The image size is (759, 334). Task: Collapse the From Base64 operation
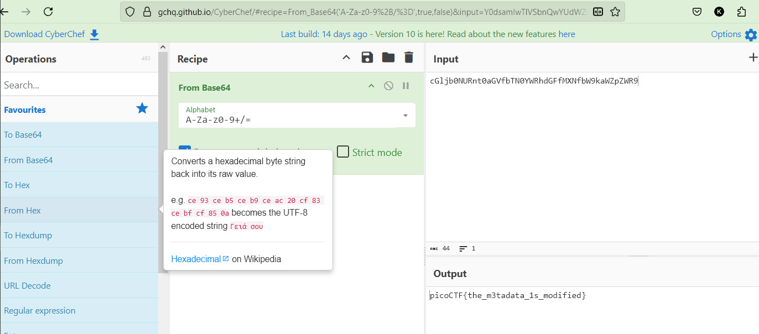click(x=371, y=86)
